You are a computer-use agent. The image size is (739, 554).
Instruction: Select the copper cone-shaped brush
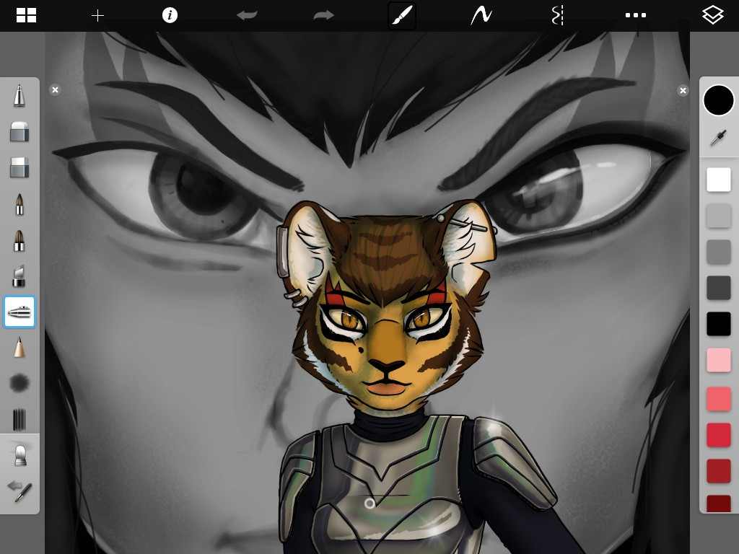(x=19, y=348)
